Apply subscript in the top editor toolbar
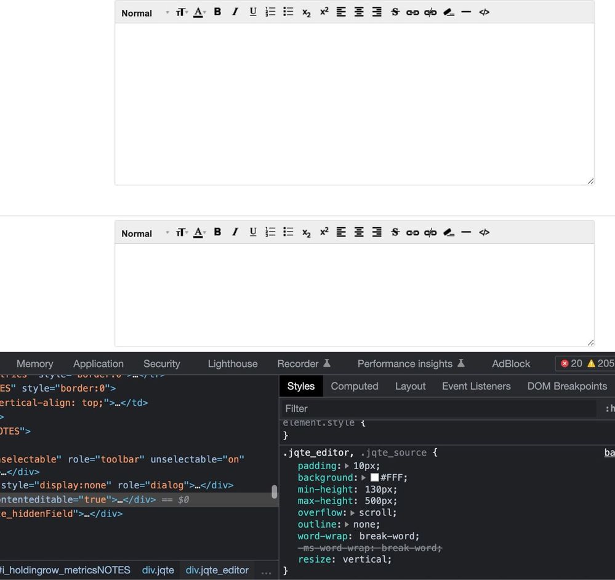This screenshot has width=615, height=580. [x=307, y=12]
